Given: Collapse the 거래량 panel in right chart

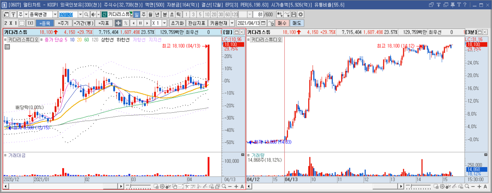Looking at the screenshot, I should pyautogui.click(x=486, y=155).
